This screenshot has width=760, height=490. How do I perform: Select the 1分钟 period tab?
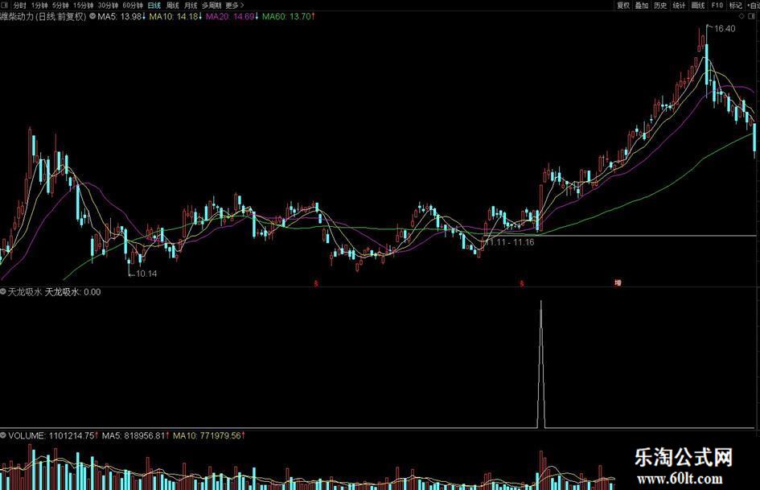[x=39, y=6]
